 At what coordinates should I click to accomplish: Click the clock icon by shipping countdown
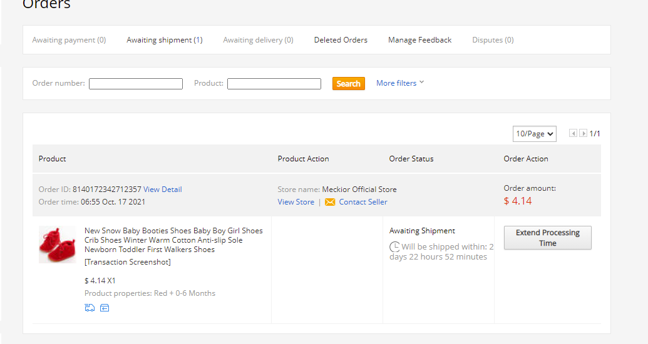coord(394,247)
